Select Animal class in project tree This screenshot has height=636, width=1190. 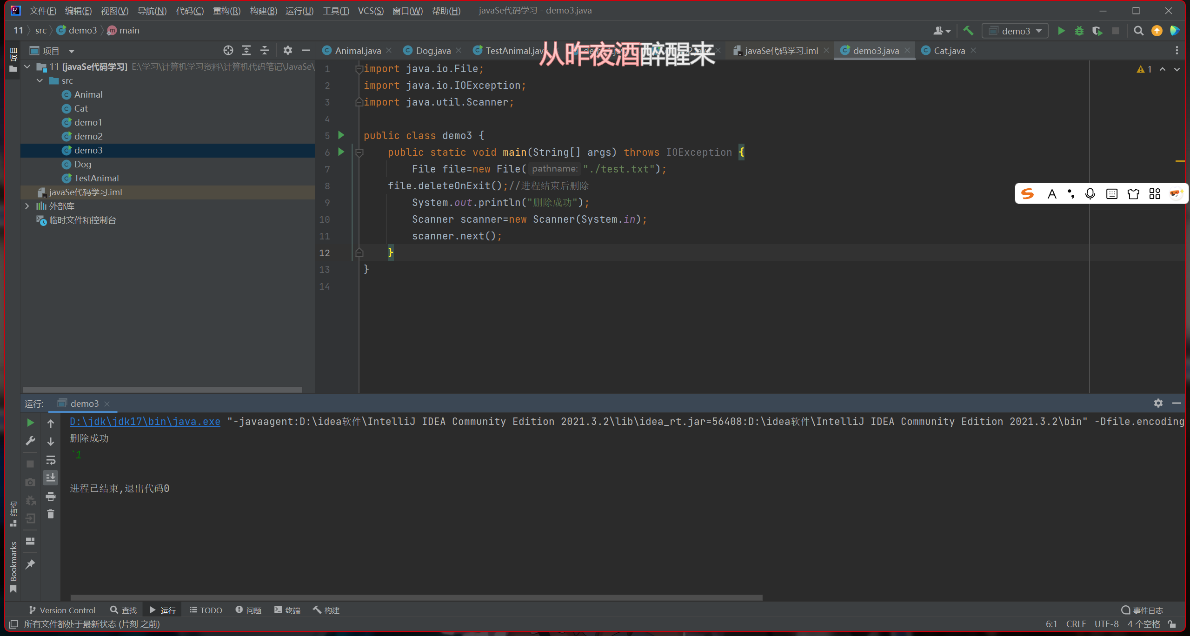(88, 95)
